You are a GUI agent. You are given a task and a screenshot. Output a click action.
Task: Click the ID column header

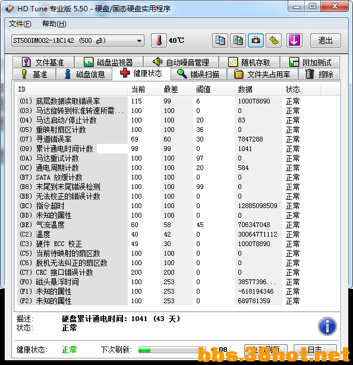(71, 89)
